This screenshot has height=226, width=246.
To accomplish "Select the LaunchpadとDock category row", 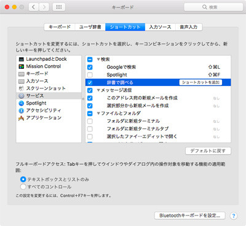I will (49, 59).
